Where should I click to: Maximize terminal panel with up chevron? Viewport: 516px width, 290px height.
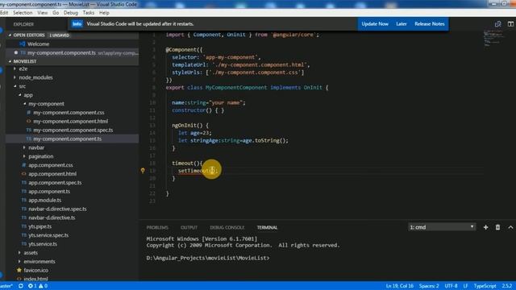(x=510, y=227)
